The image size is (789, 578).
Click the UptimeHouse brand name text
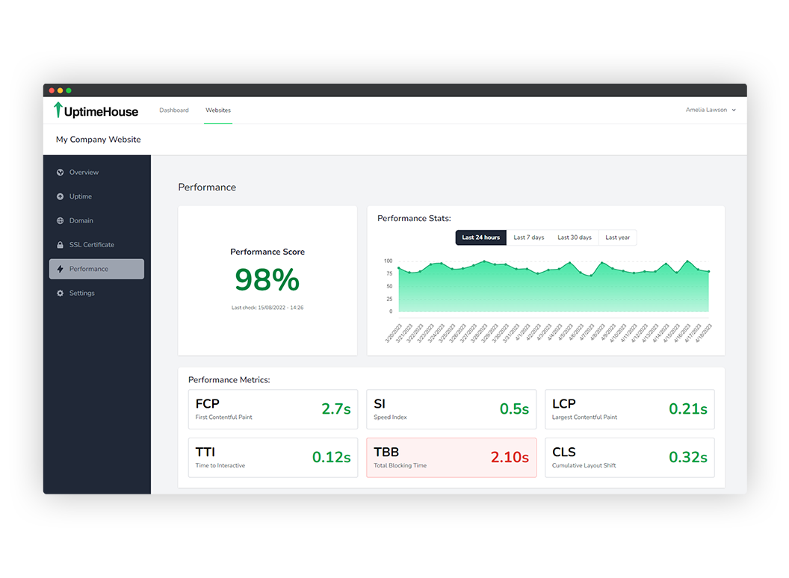(101, 112)
